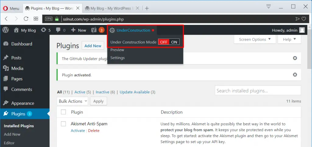
Task: Switch Under Construction Mode to ON
Action: (174, 42)
